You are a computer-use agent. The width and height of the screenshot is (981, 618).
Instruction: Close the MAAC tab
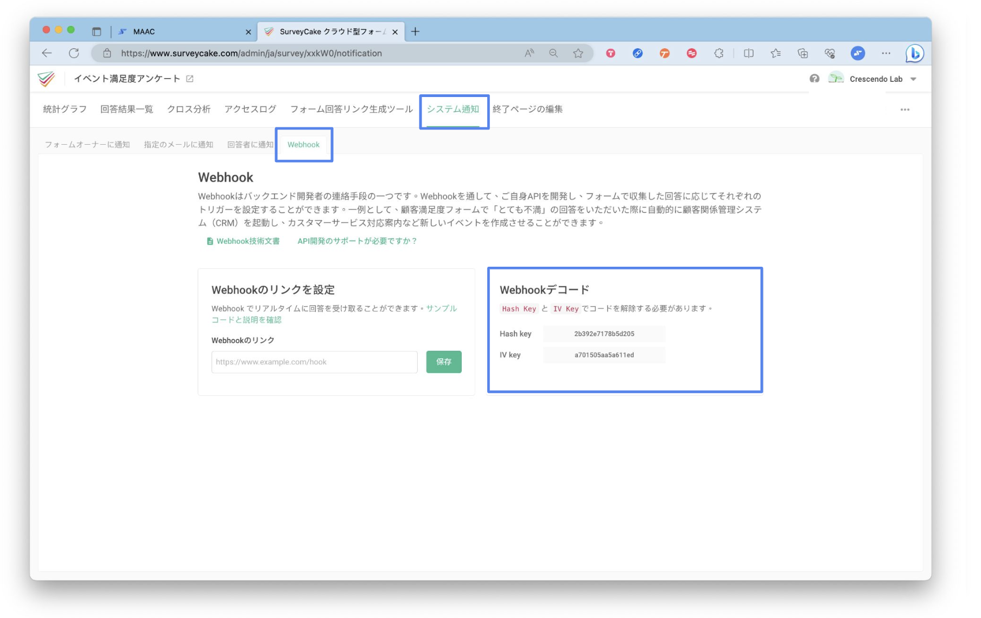point(248,32)
